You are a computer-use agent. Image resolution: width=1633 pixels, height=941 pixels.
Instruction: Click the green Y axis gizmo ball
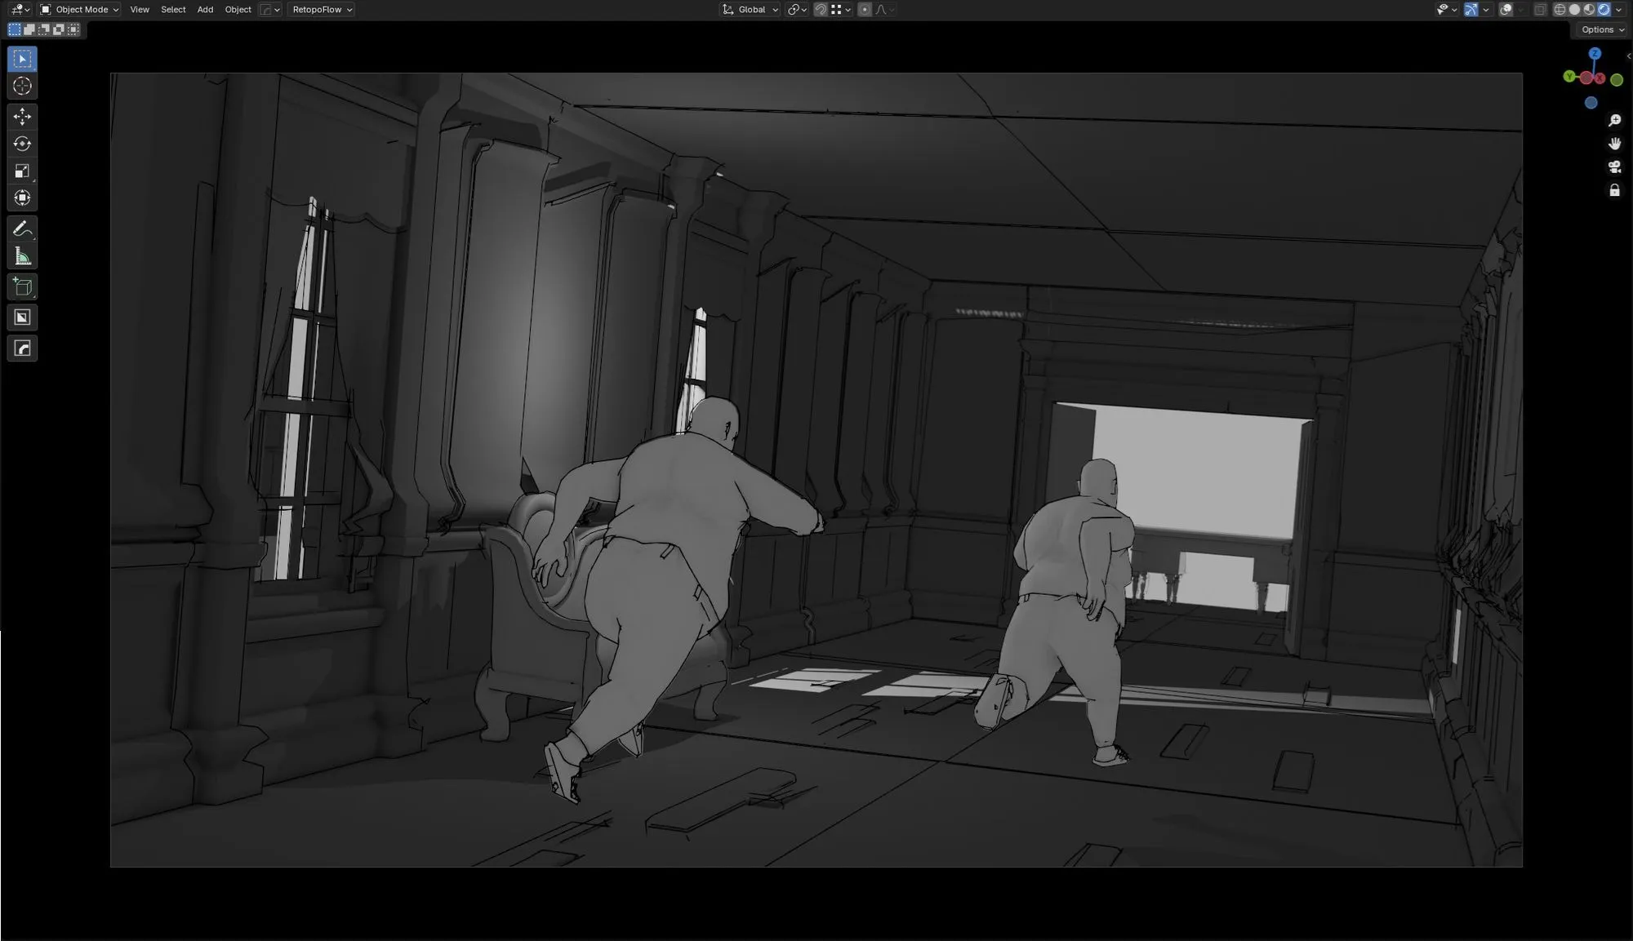(1569, 77)
